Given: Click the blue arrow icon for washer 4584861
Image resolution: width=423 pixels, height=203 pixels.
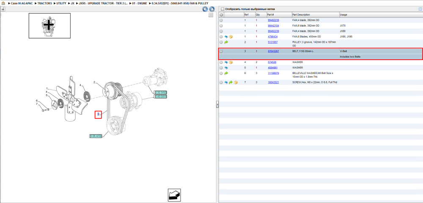Looking at the screenshot, I should [226, 68].
